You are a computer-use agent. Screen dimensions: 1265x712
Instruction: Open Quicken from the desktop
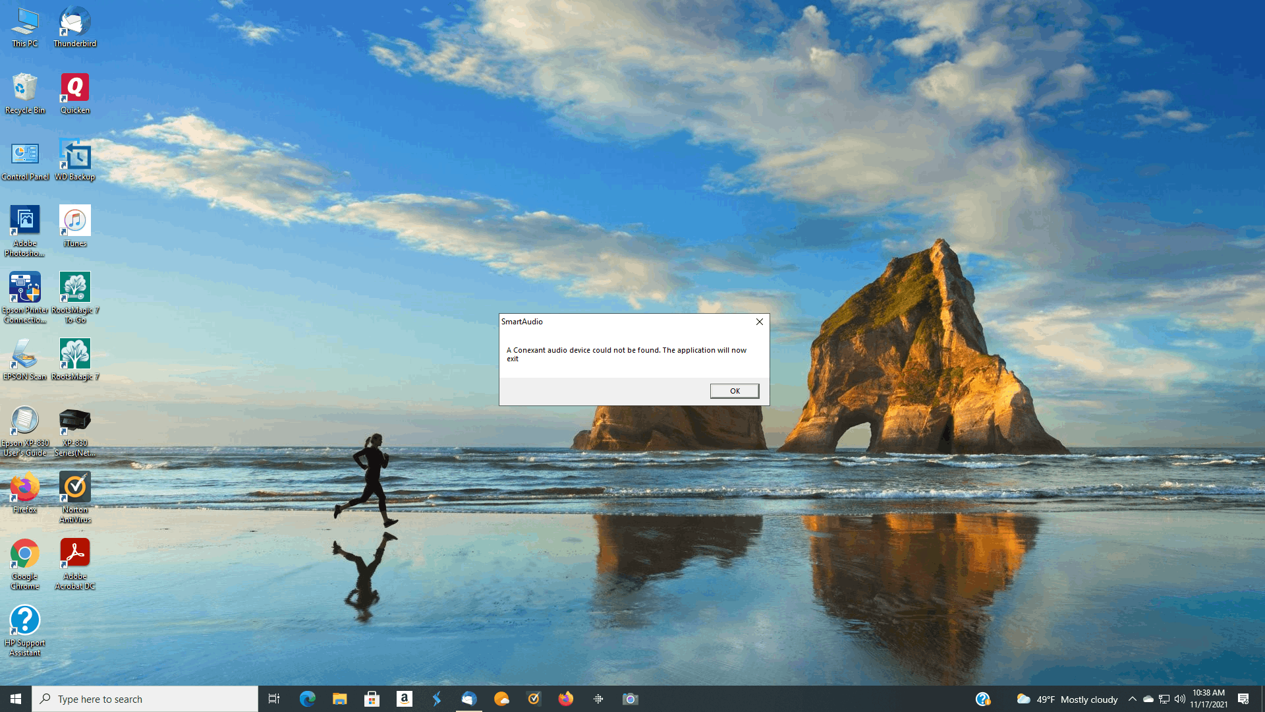point(74,92)
